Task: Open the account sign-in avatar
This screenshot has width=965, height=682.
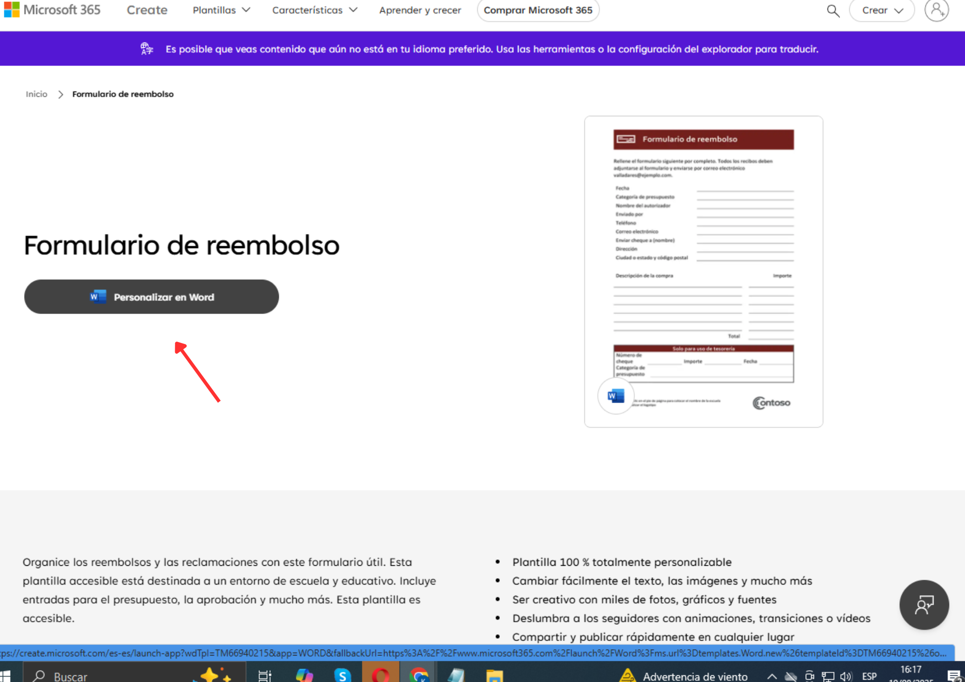Action: (937, 10)
